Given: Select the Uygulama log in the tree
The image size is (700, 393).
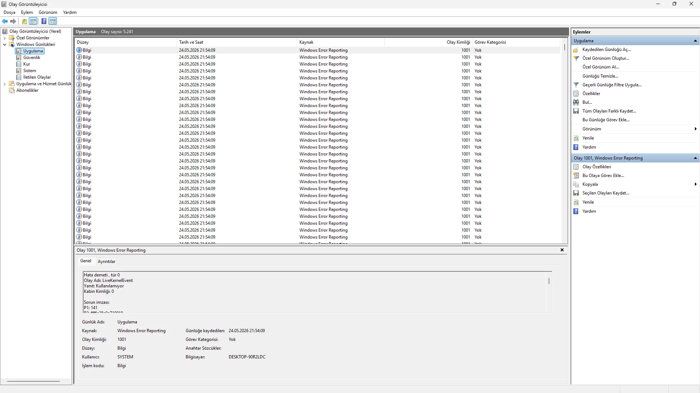Looking at the screenshot, I should (33, 51).
